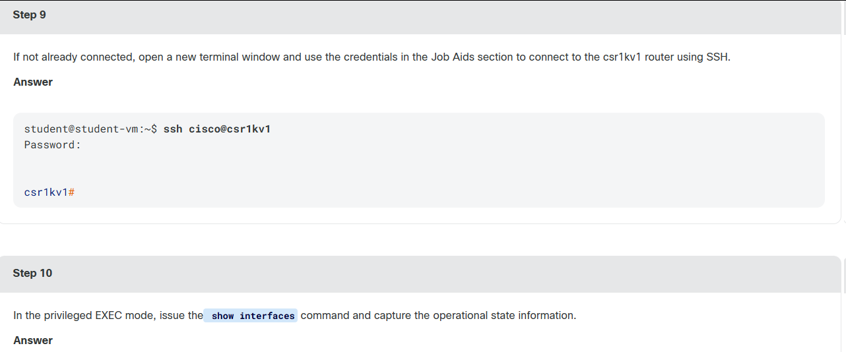Click the phrase operational state information
The height and width of the screenshot is (352, 846).
coord(504,316)
